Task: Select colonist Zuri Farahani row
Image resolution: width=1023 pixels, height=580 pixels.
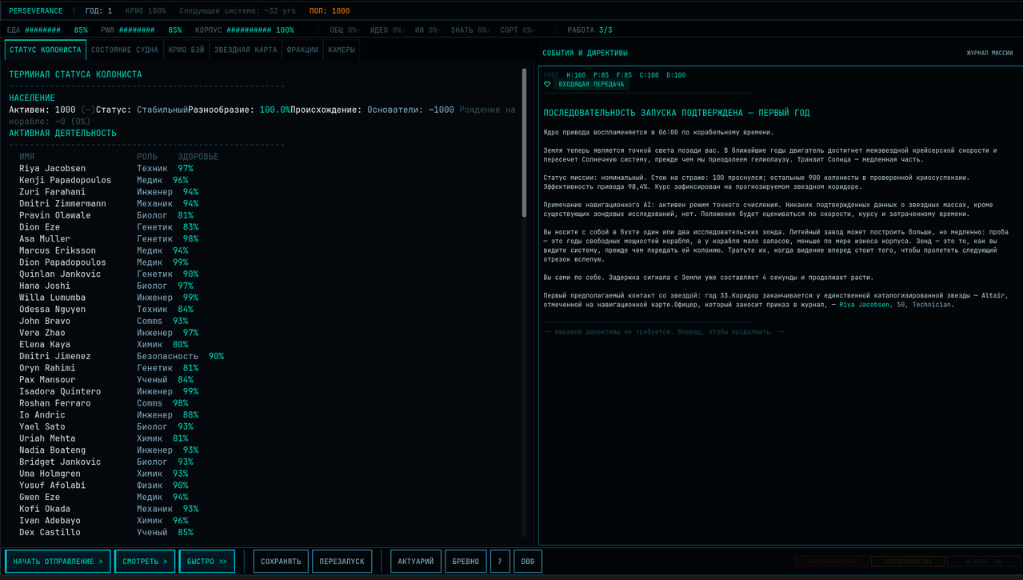Action: click(x=109, y=192)
